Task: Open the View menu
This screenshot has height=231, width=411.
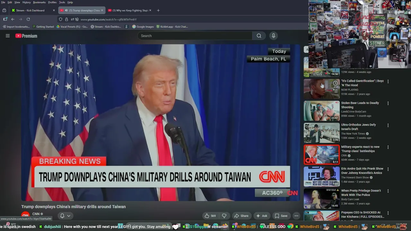Action: click(x=17, y=2)
